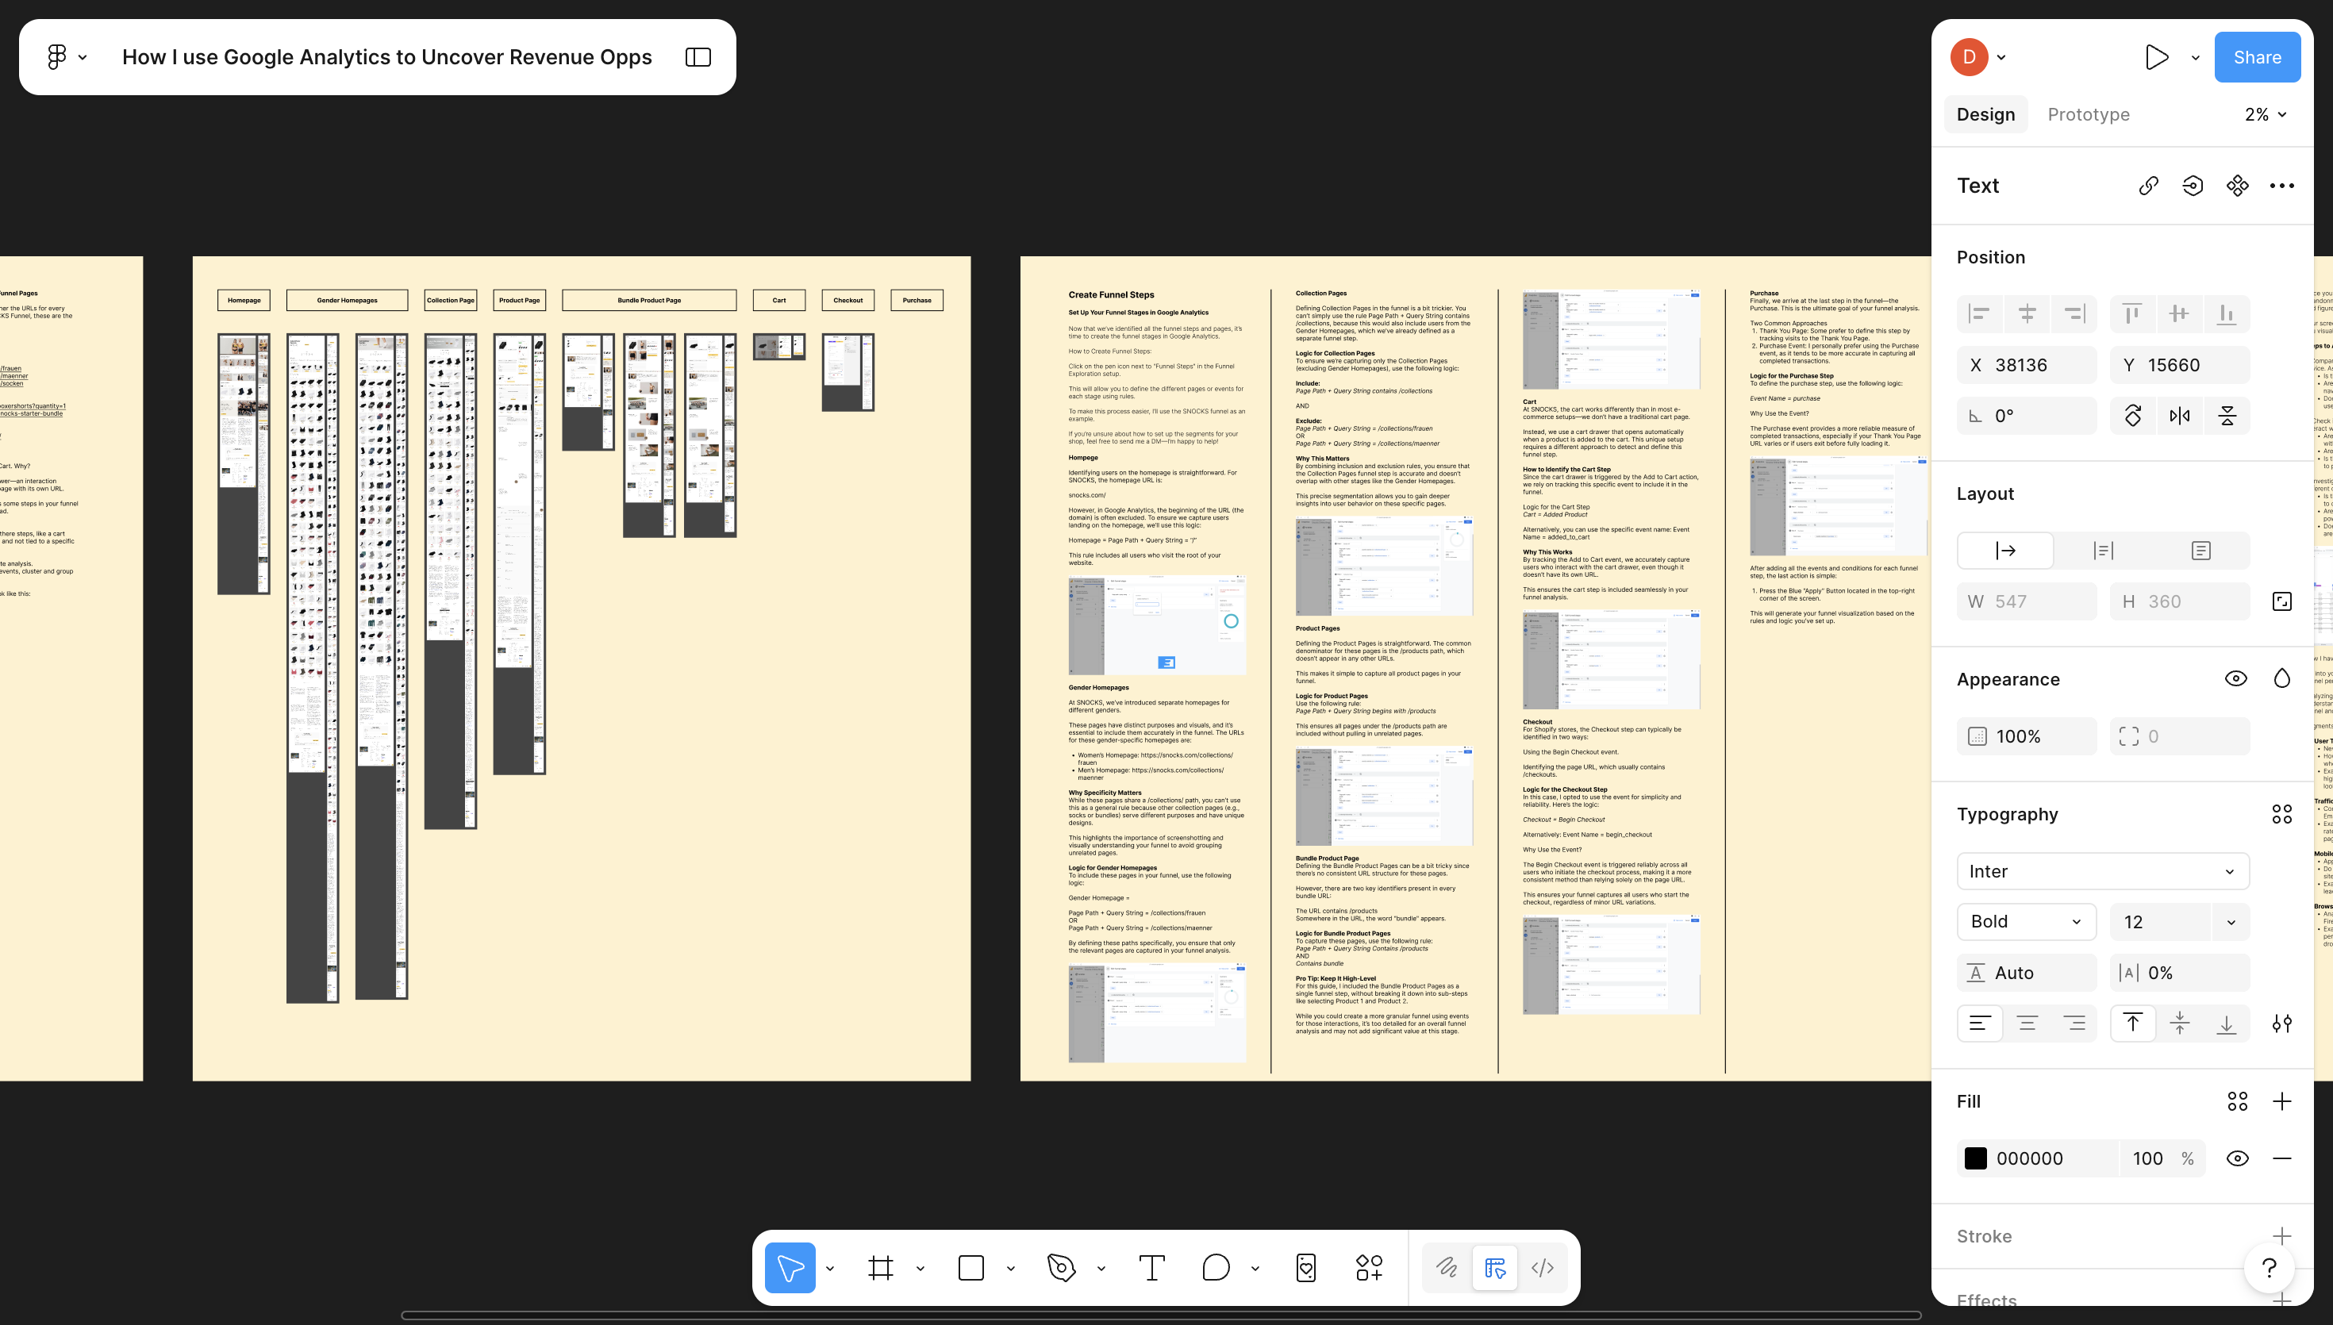The height and width of the screenshot is (1325, 2333).
Task: Select the Text tool
Action: 1152,1268
